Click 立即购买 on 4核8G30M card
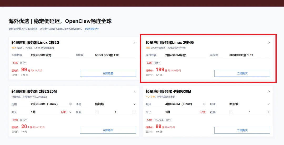Viewport: 284px width, 145px height. coord(242,130)
